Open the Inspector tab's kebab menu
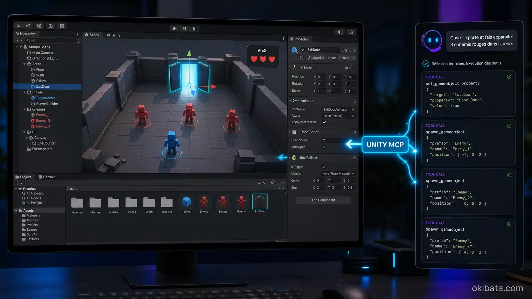This screenshot has width=532, height=299. click(x=355, y=40)
